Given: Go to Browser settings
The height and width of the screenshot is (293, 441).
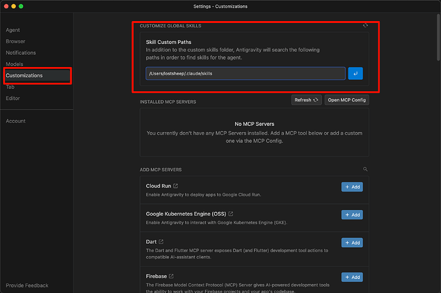Looking at the screenshot, I should [x=15, y=41].
